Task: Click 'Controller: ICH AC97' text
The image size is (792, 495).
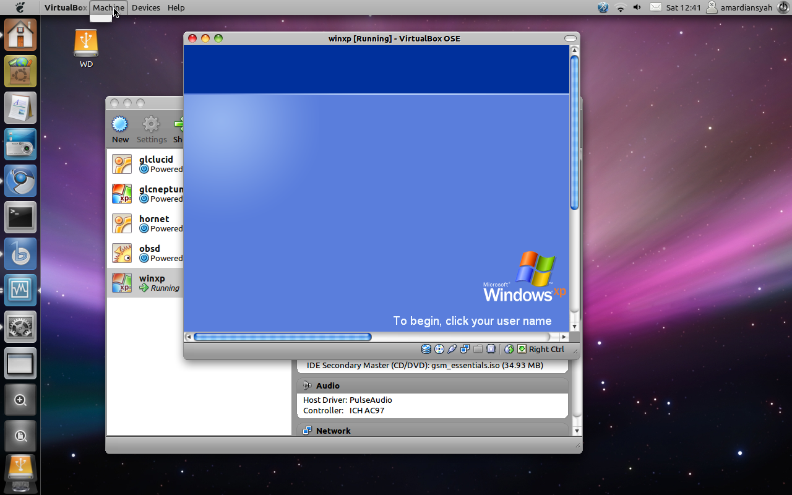Action: point(343,410)
